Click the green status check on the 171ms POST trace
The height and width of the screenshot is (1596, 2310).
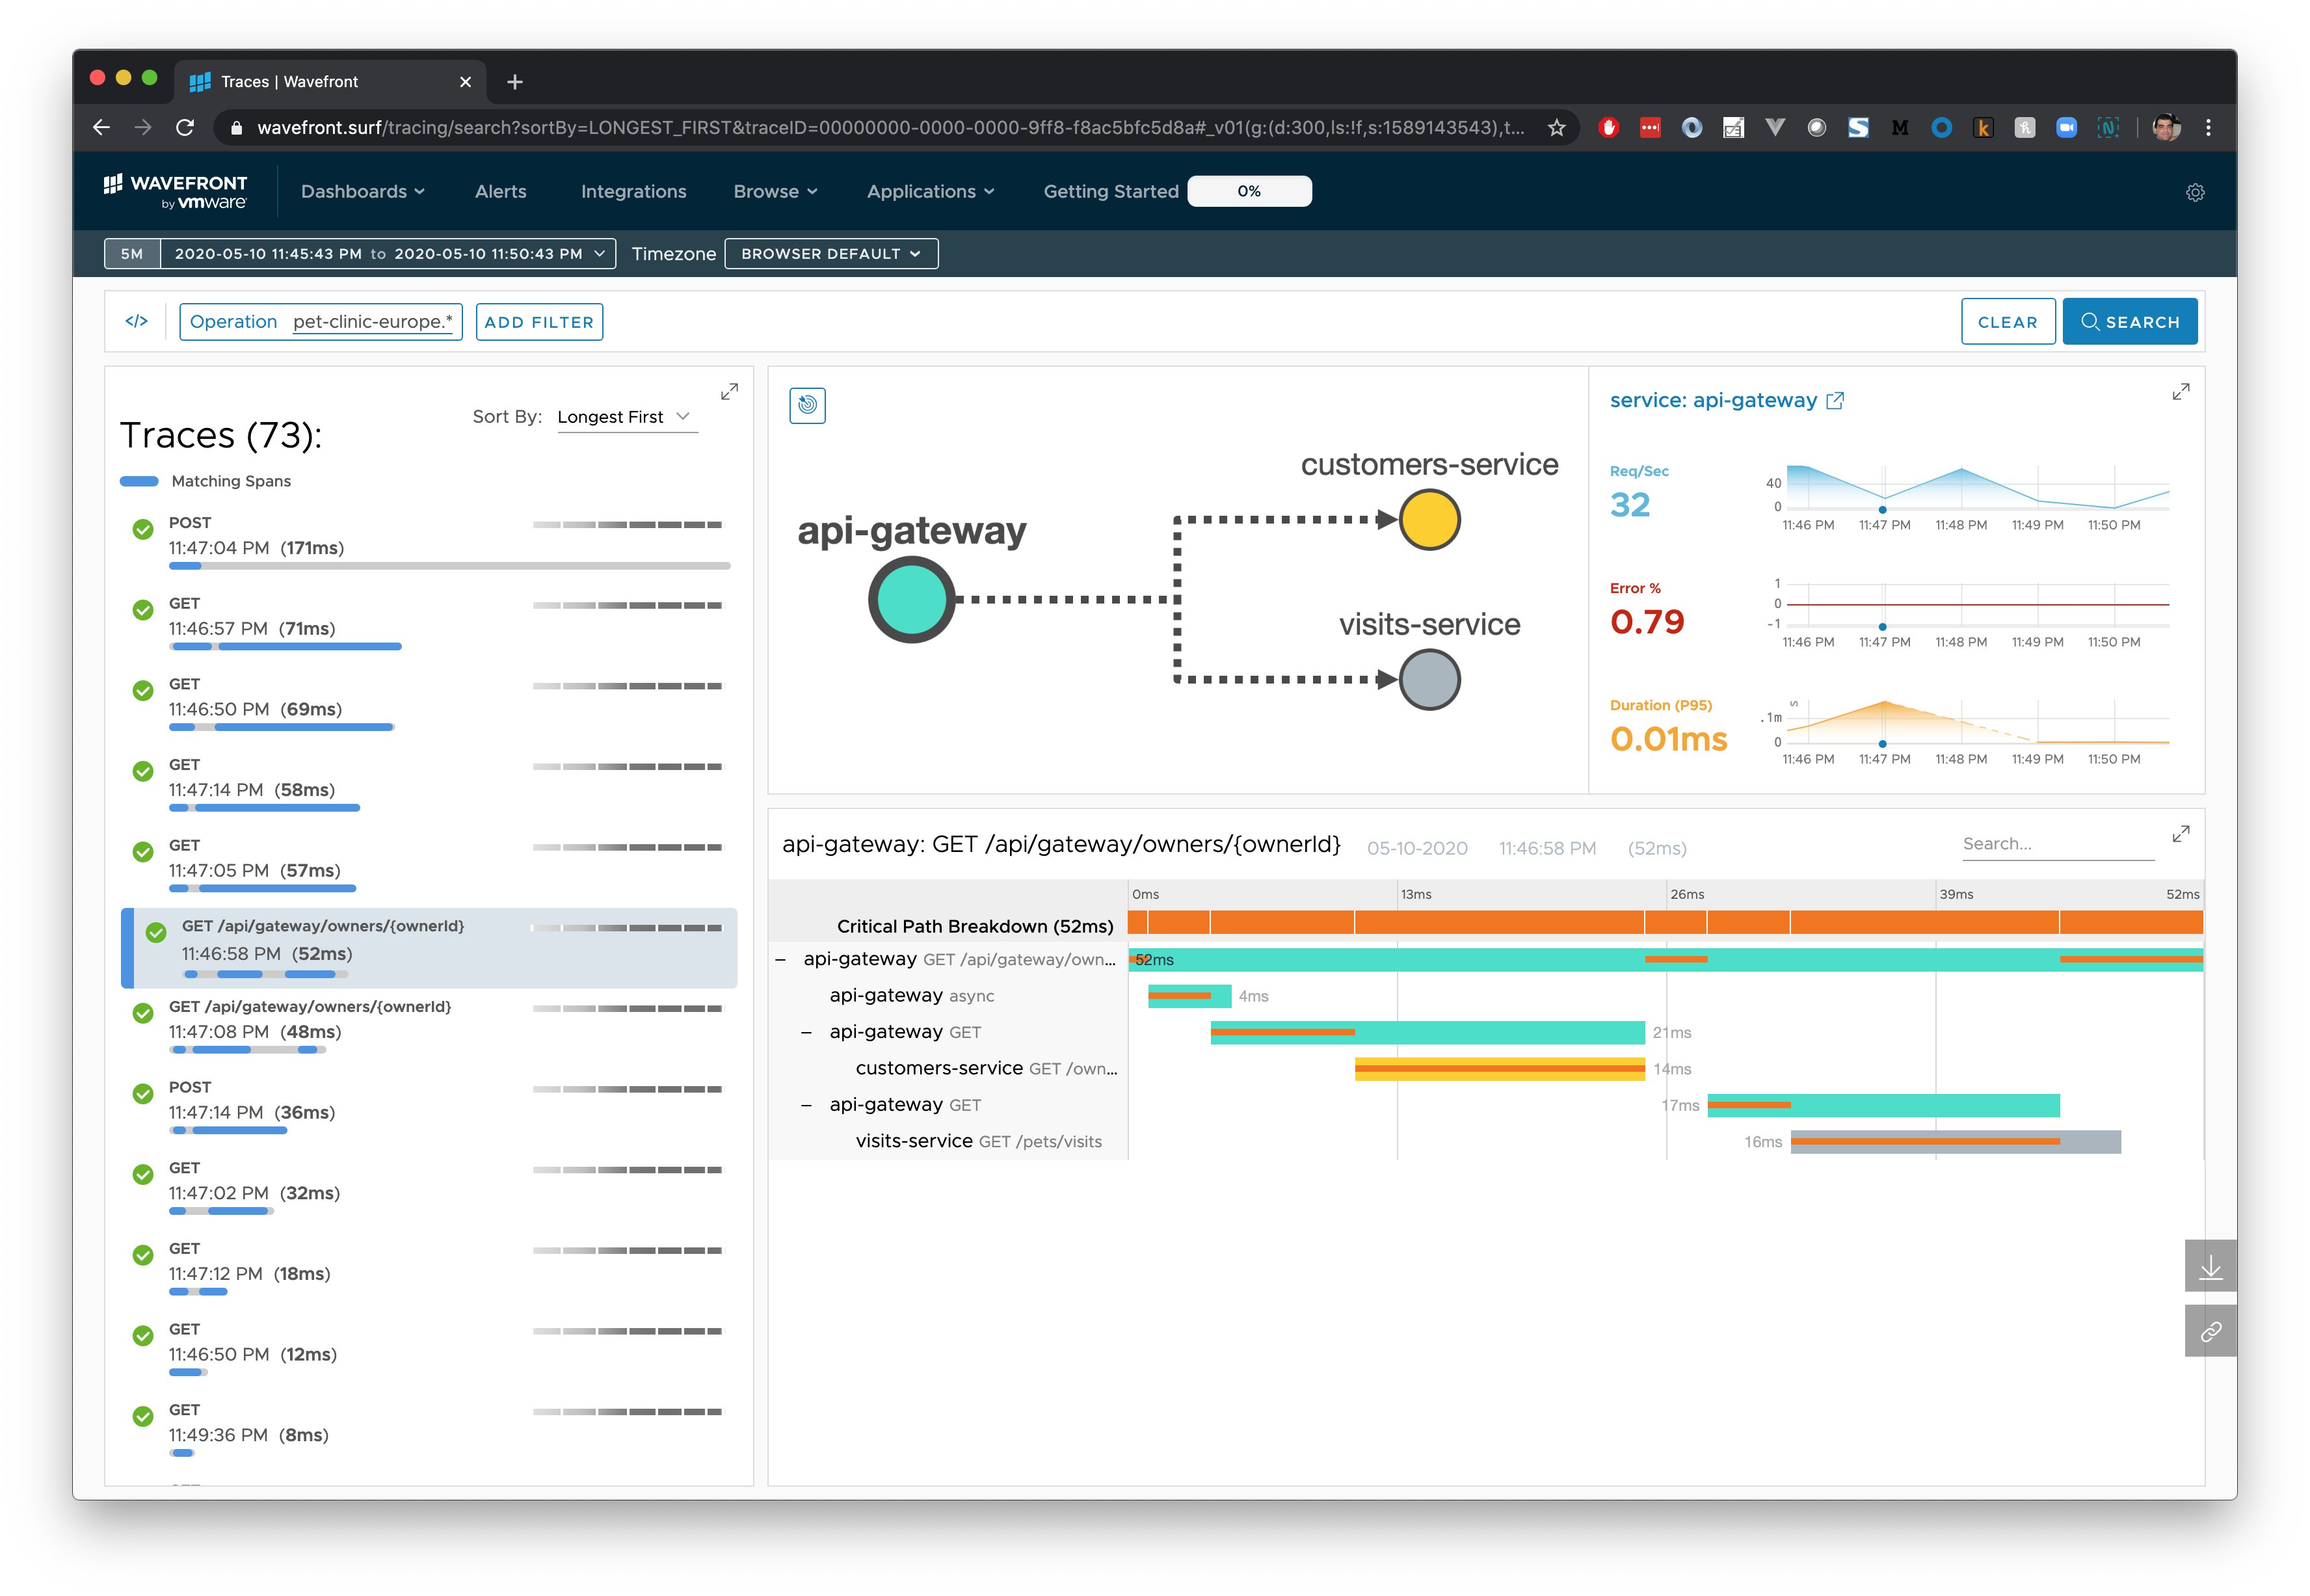143,529
